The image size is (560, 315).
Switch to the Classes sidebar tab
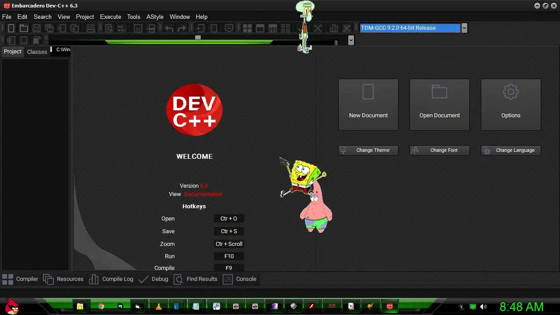pyautogui.click(x=37, y=52)
